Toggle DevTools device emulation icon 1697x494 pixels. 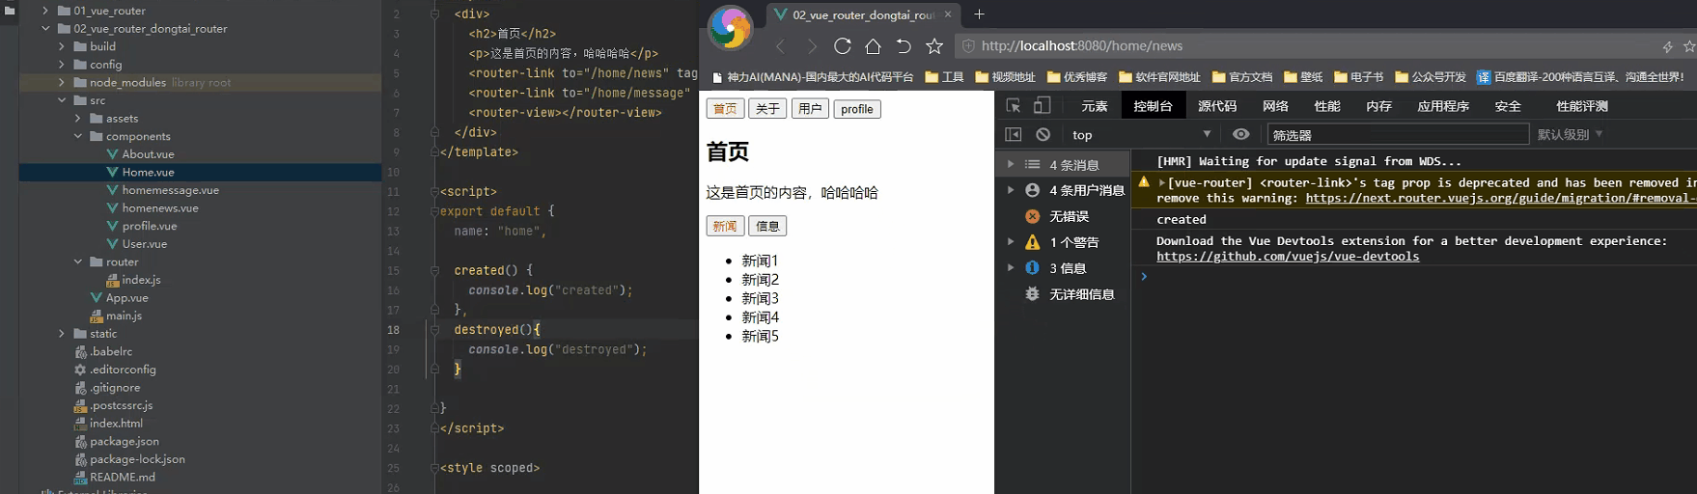pyautogui.click(x=1043, y=106)
